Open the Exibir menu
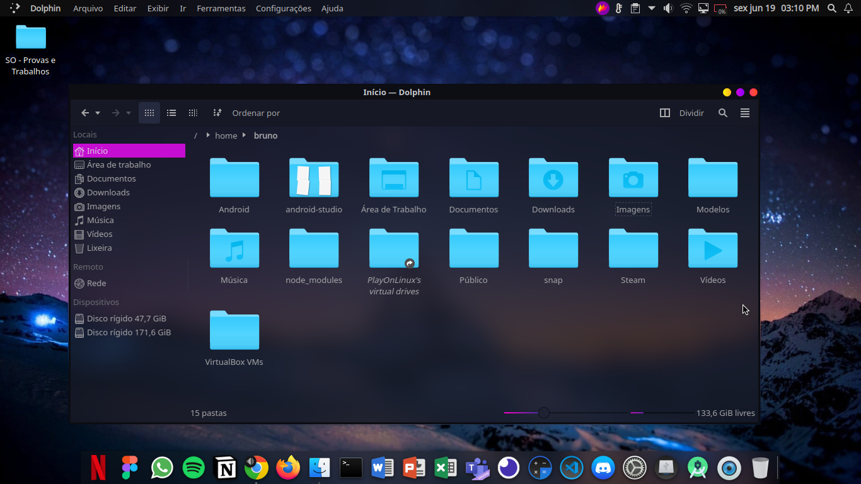 (x=158, y=8)
